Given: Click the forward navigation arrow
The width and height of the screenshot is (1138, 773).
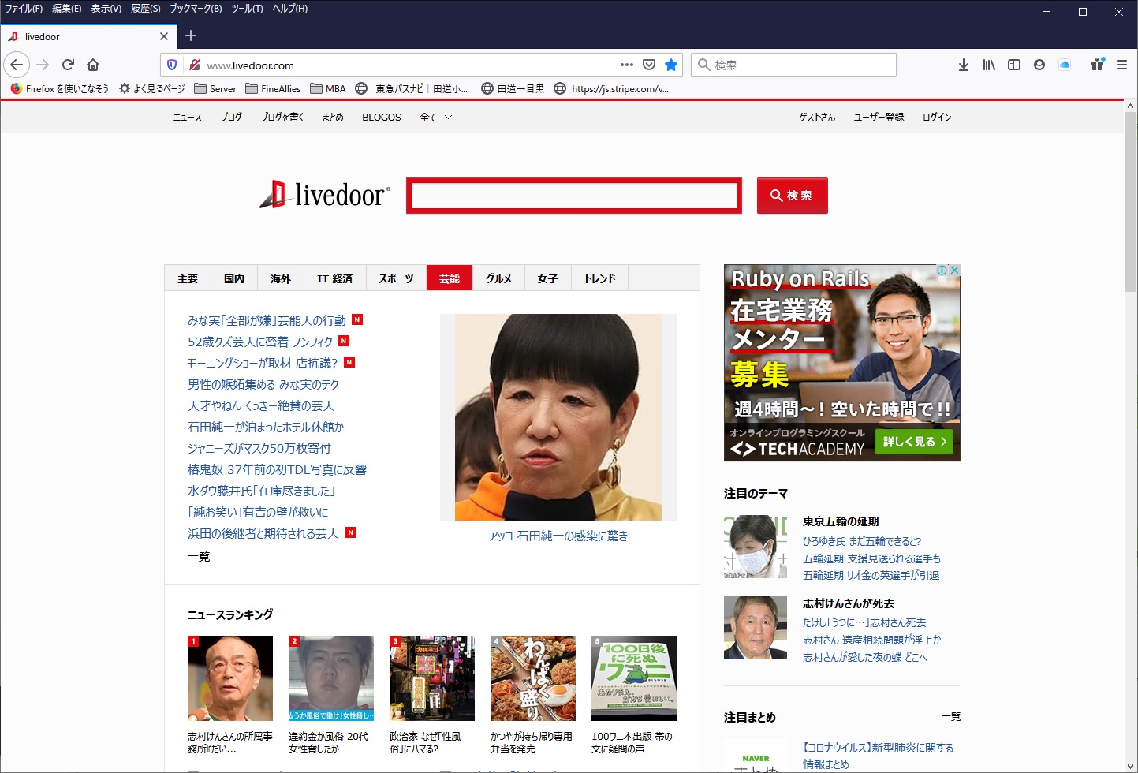Looking at the screenshot, I should point(43,65).
